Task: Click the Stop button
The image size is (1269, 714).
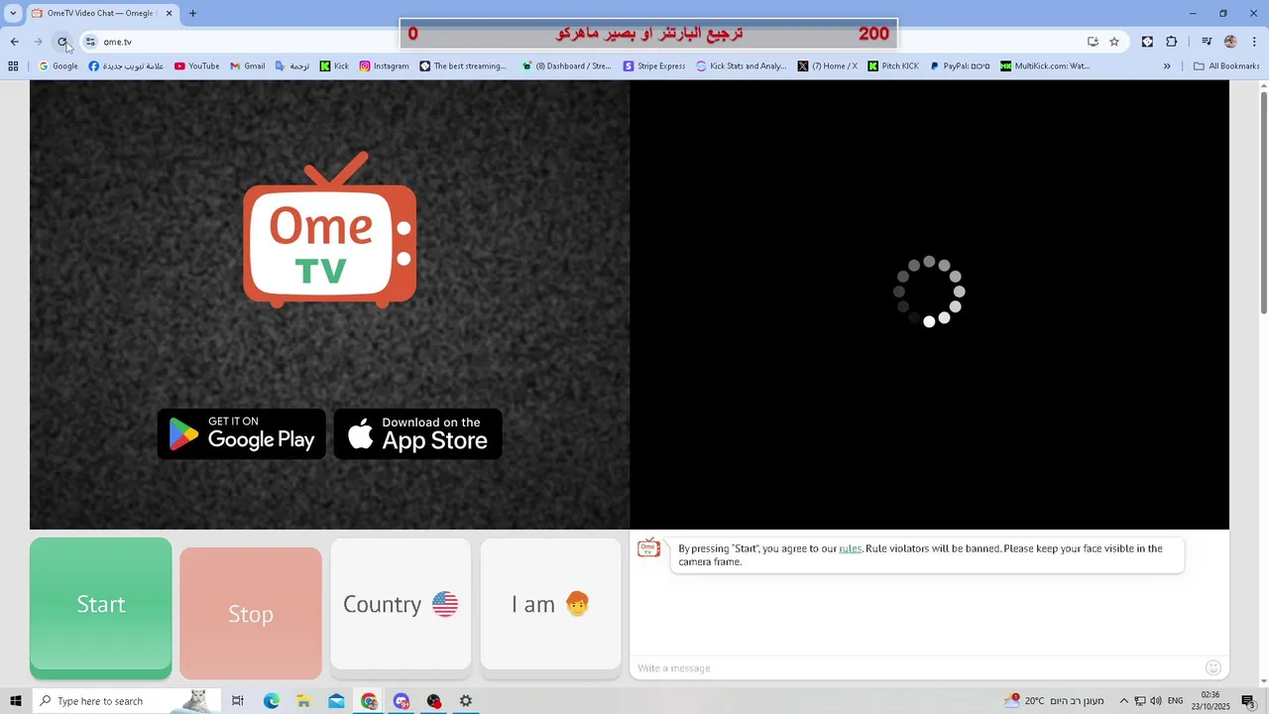Action: [x=251, y=613]
